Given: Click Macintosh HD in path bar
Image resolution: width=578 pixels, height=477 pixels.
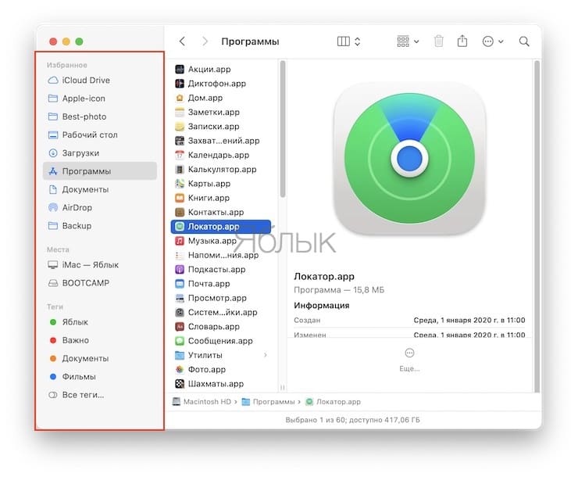Looking at the screenshot, I should 202,402.
